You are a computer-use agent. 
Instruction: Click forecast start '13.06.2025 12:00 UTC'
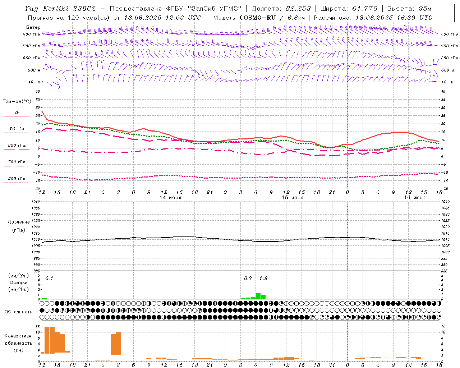(x=162, y=18)
